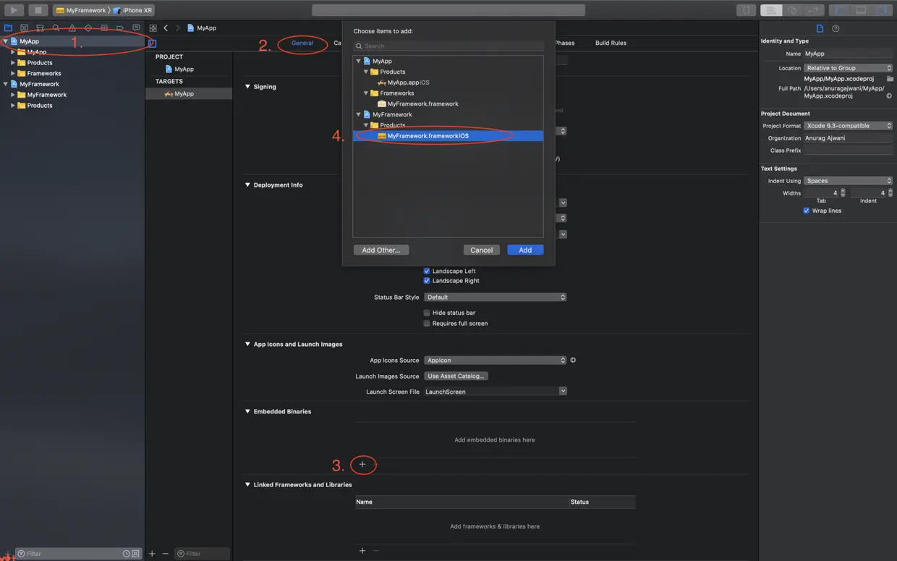Click the Use Asset Catalog... button
The image size is (897, 561).
456,376
